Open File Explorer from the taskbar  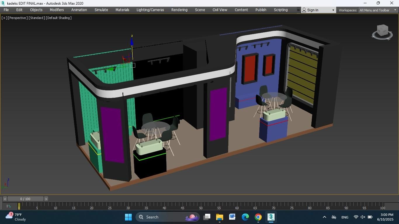[220, 217]
